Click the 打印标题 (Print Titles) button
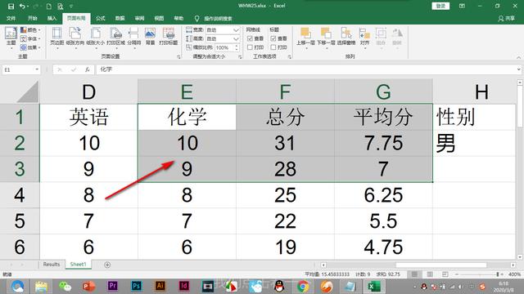This screenshot has height=294, width=524. (169, 37)
